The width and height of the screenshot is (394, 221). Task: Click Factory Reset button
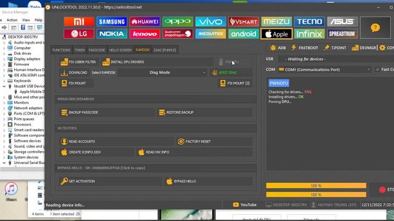214,142
